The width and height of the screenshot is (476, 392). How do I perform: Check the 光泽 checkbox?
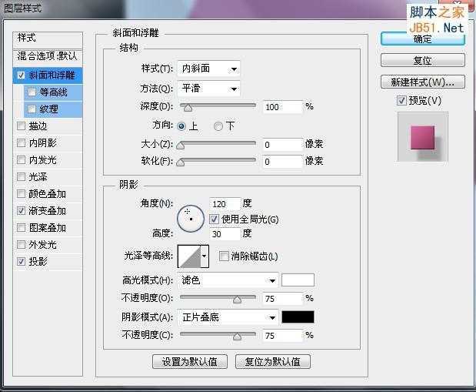coord(21,176)
